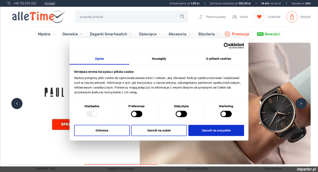
Task: Click the Wysyłka w 24h text
Action: 301,3
